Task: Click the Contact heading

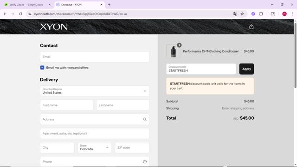Action: point(49,45)
